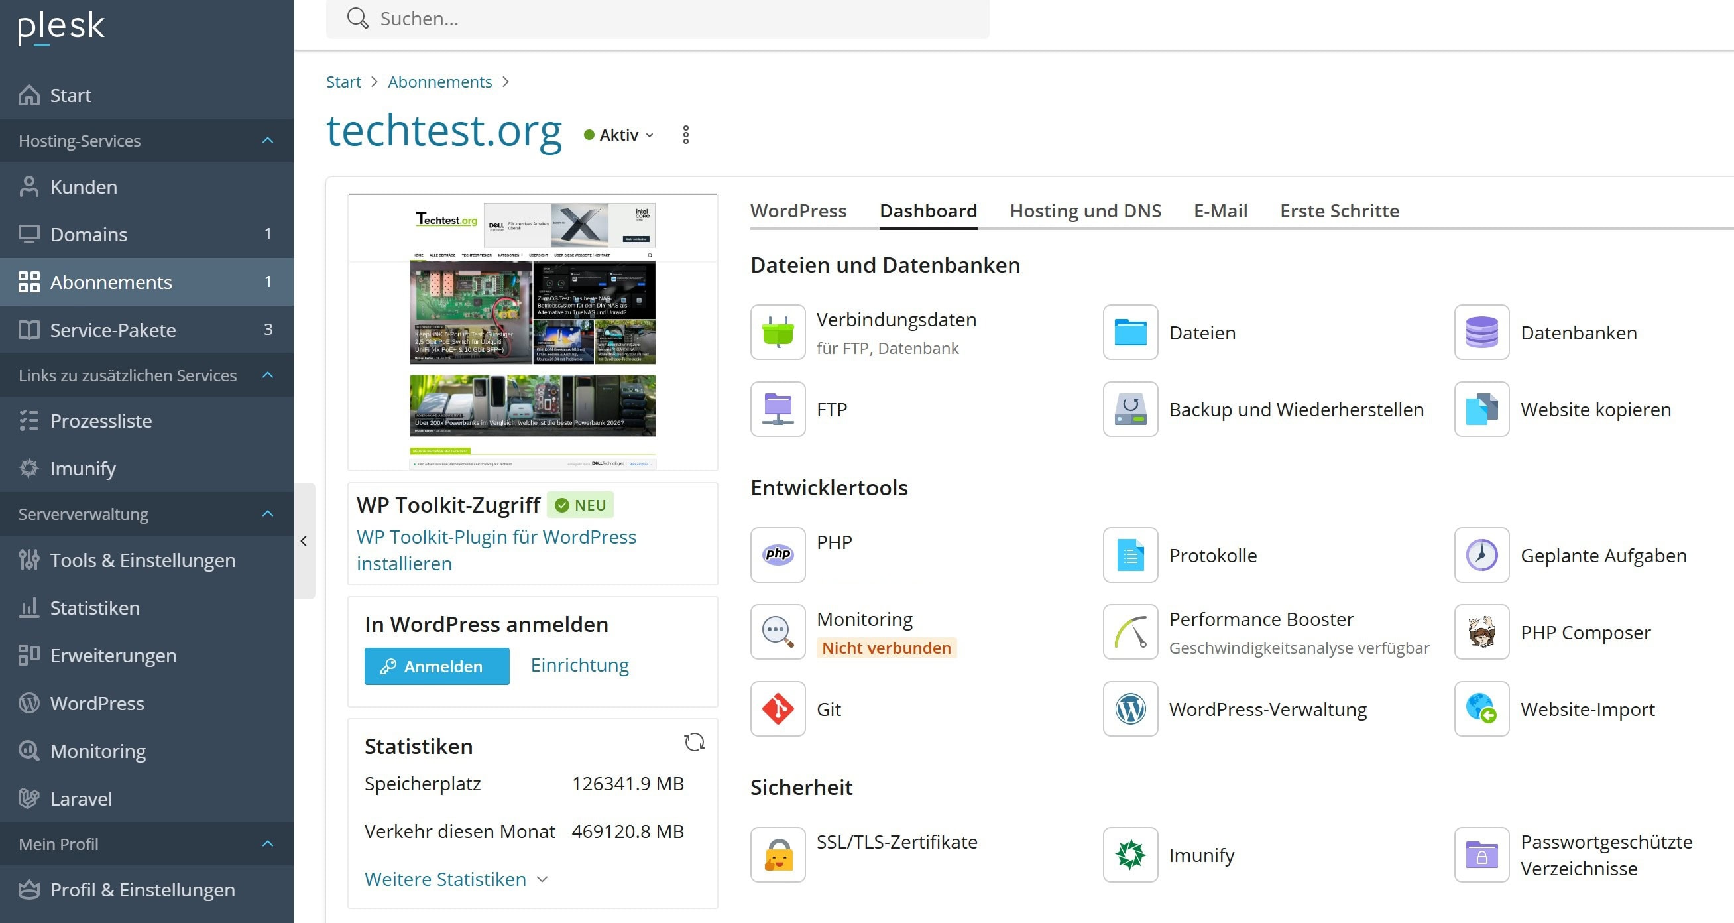Click the Anmelden button

436,666
